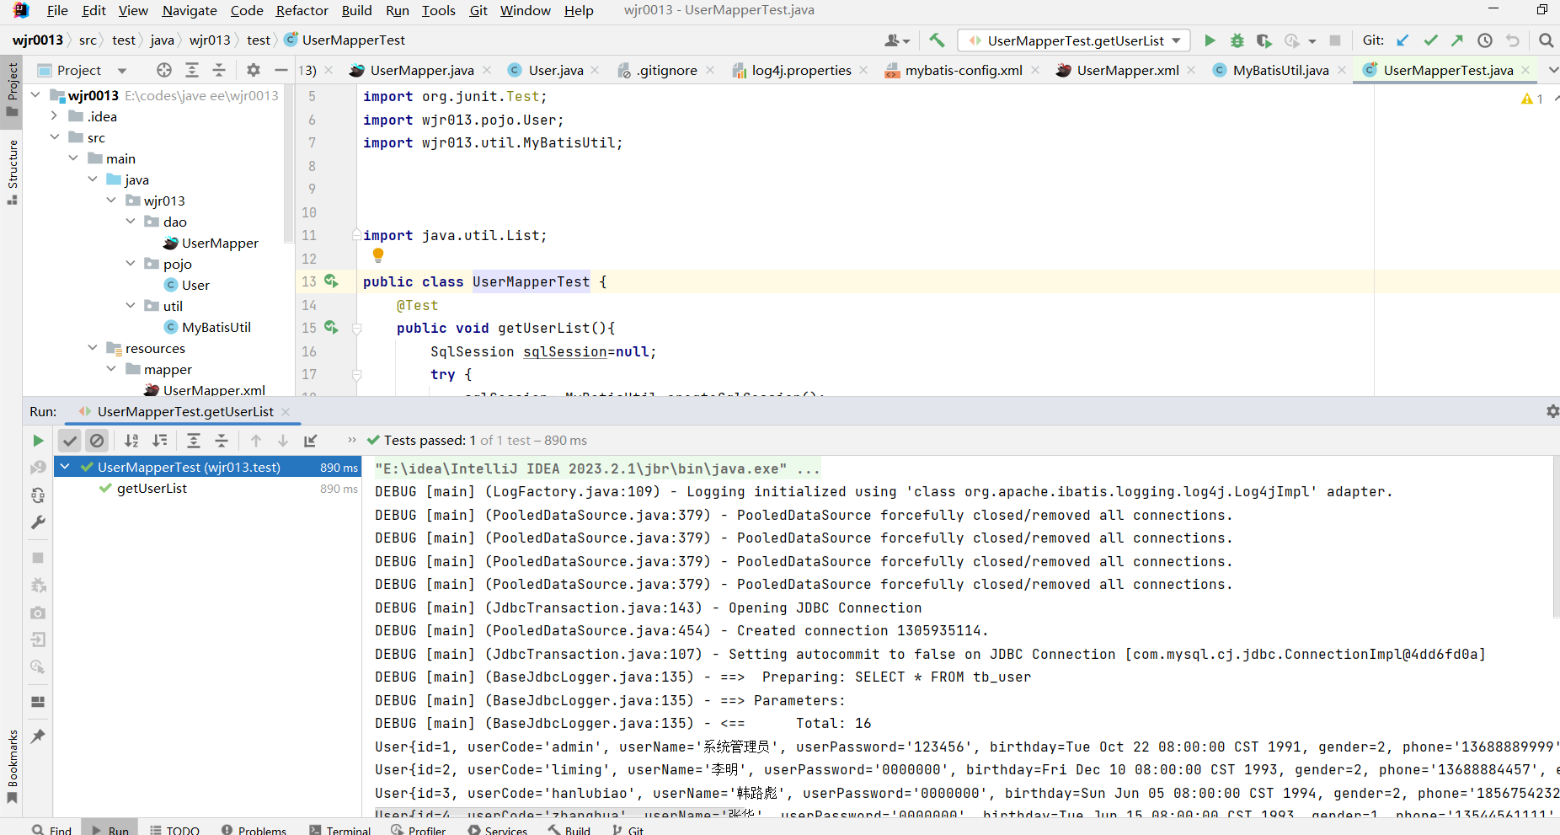Open Terminal tool window

click(x=340, y=830)
